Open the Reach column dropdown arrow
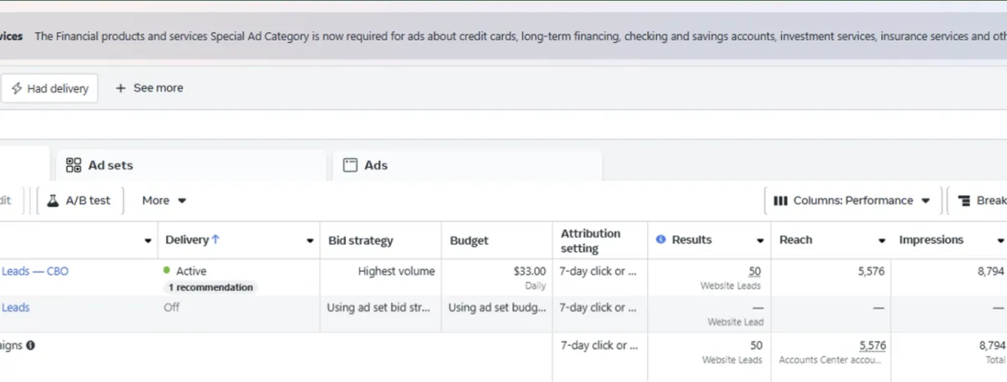 pos(882,241)
